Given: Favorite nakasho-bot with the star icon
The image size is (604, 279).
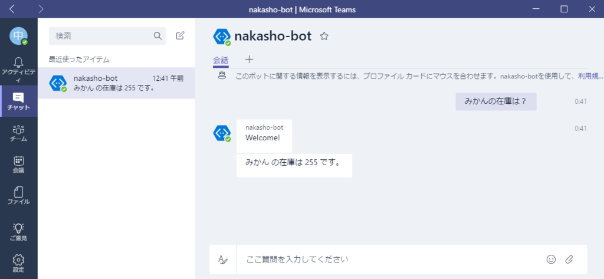Looking at the screenshot, I should pos(324,36).
